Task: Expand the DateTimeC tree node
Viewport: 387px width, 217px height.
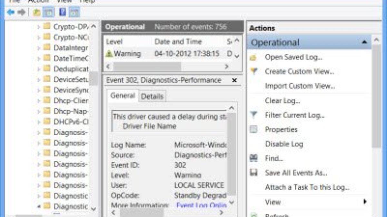Action: point(39,59)
